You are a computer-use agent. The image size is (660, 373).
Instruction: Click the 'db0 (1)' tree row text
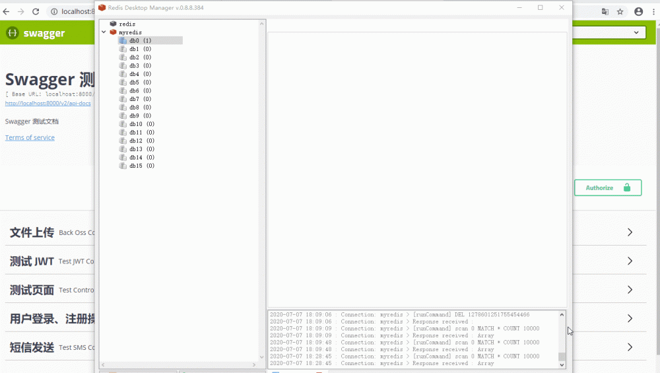[140, 41]
